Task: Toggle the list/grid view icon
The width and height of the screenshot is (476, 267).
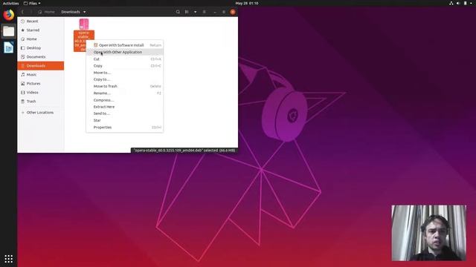Action: point(187,12)
